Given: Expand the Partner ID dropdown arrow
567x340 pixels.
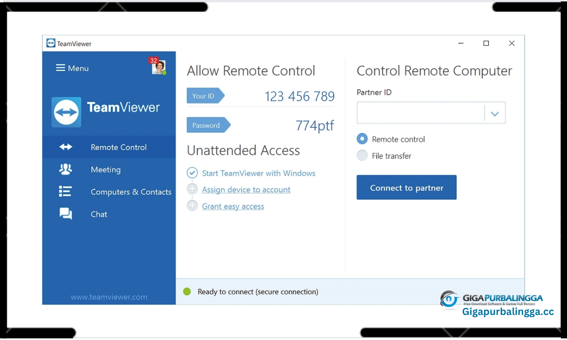Looking at the screenshot, I should 495,113.
